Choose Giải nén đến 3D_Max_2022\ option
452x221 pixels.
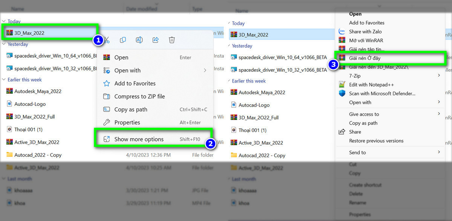[x=379, y=67]
